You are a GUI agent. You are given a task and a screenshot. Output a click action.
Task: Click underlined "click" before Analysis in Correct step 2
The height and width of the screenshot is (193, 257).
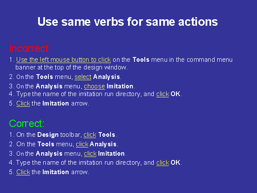(82, 144)
